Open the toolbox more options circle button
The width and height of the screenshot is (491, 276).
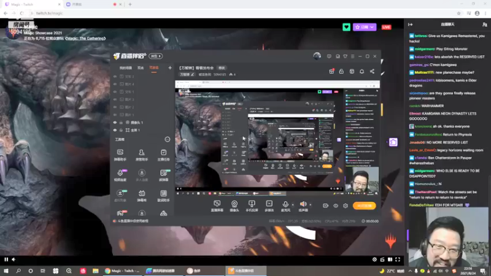tap(167, 139)
